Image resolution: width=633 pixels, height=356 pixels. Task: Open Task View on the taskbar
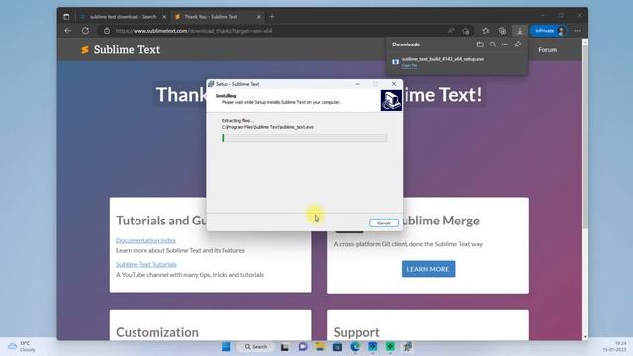pyautogui.click(x=285, y=347)
